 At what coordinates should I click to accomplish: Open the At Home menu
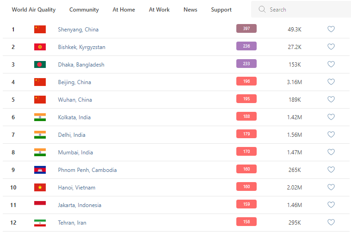click(x=124, y=10)
